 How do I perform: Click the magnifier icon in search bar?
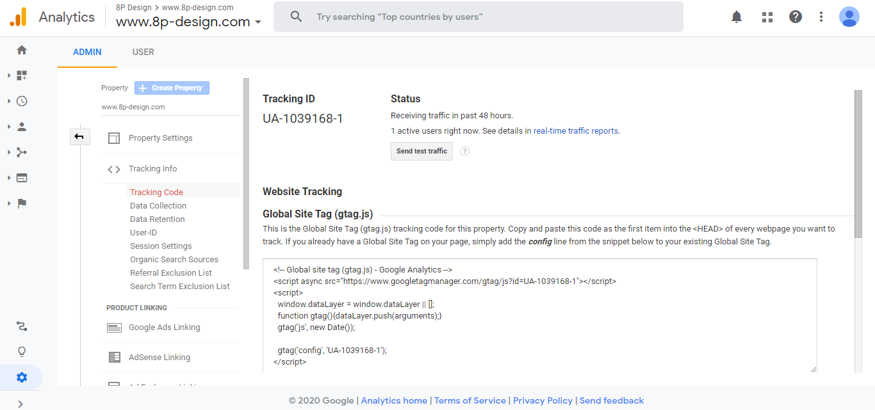click(296, 17)
